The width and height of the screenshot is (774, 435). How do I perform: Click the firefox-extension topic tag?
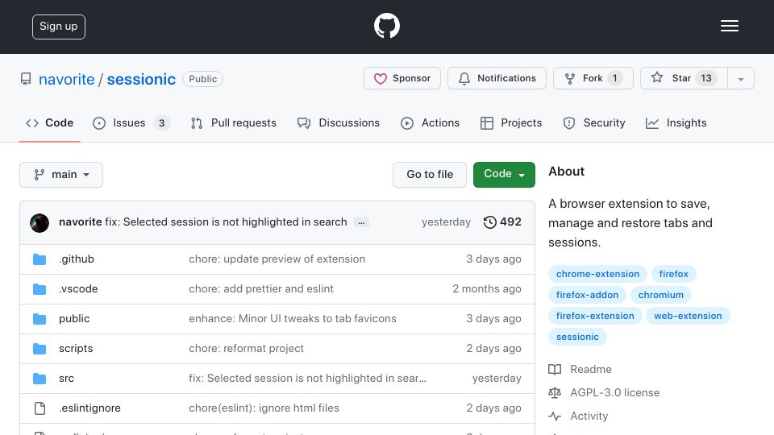[595, 316]
